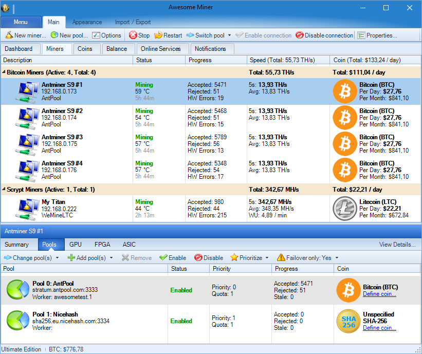The width and height of the screenshot is (422, 354).
Task: Click the Litecoin logo in My Titan row
Action: tap(345, 209)
